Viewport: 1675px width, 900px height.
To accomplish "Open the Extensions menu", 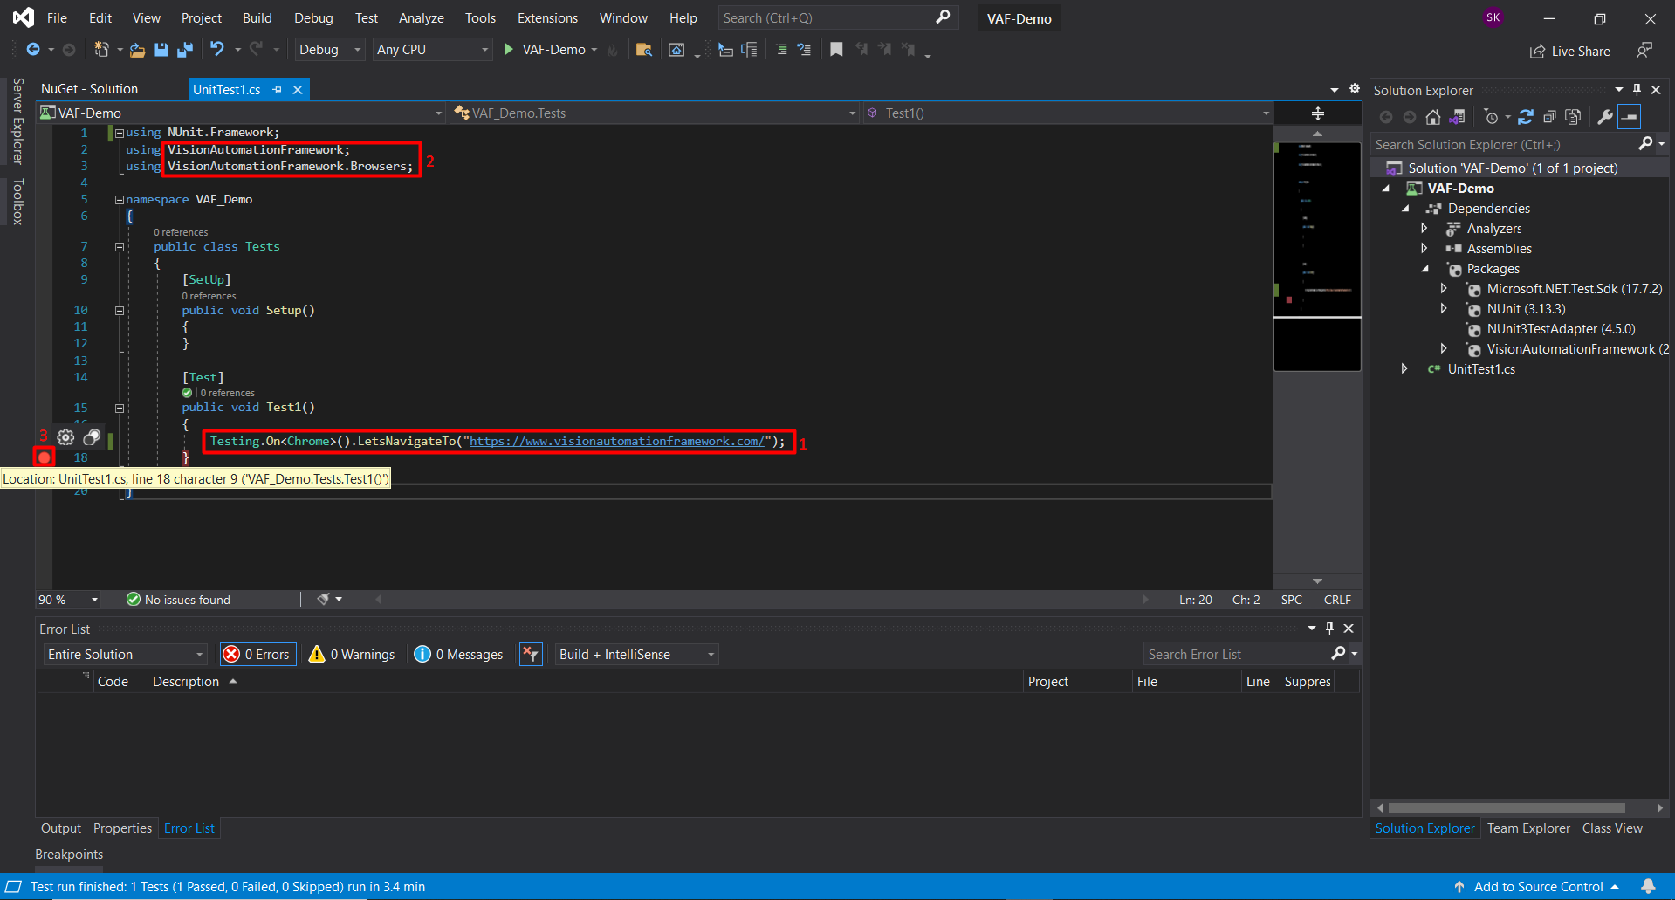I will [547, 17].
